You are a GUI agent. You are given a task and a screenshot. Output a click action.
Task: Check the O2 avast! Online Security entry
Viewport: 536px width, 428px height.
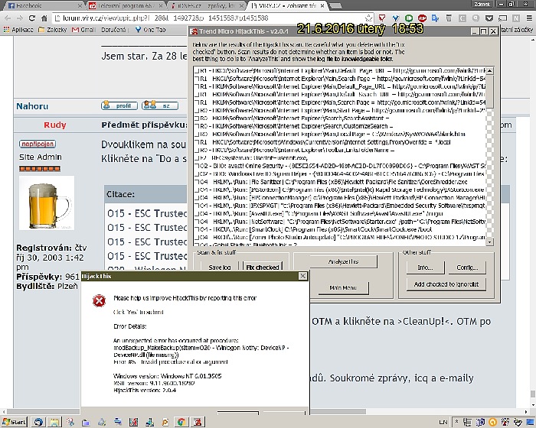click(x=197, y=166)
